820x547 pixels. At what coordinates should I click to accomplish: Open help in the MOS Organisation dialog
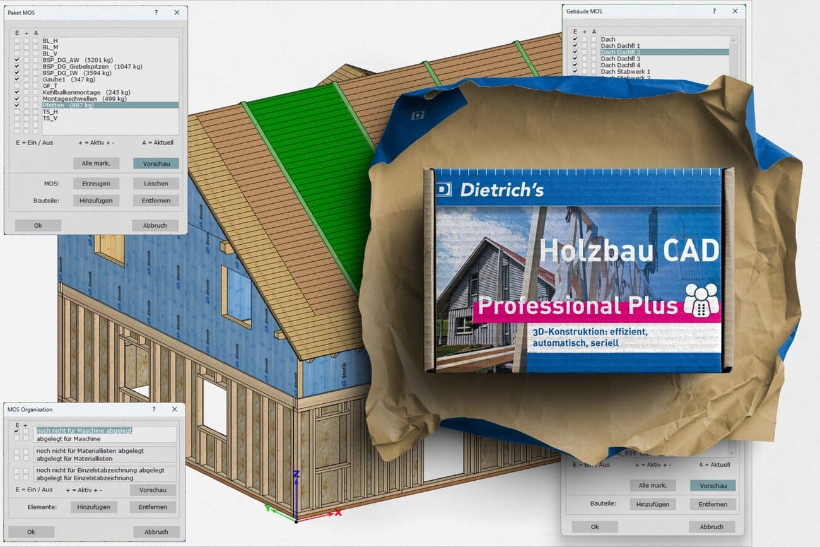click(x=154, y=409)
